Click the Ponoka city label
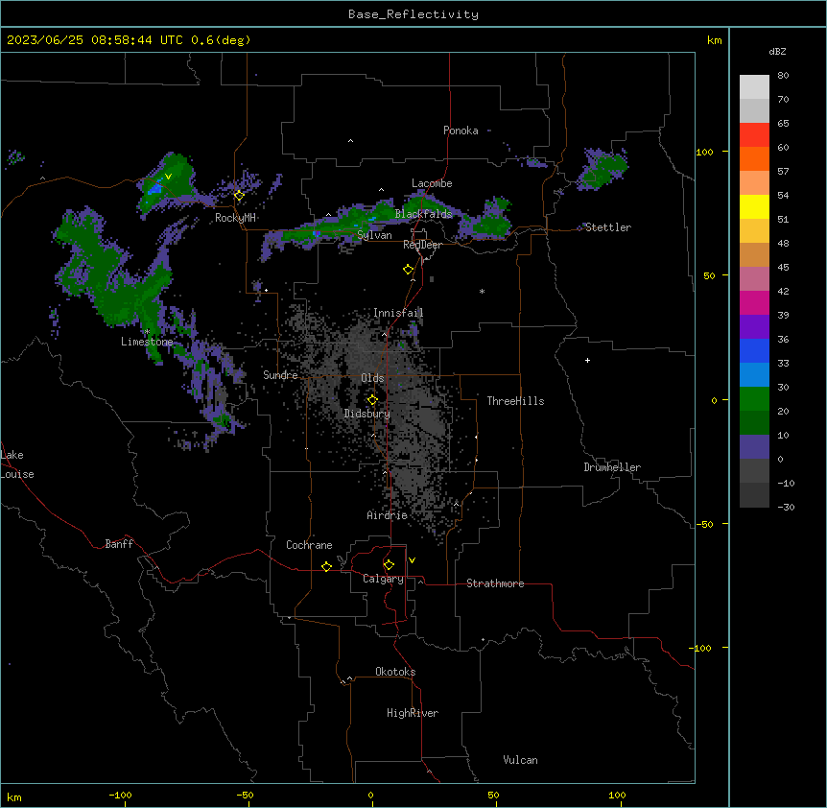 [461, 131]
